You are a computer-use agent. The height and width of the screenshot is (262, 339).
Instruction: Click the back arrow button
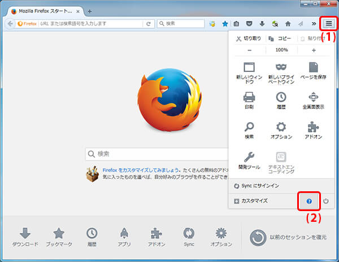[x=10, y=24]
